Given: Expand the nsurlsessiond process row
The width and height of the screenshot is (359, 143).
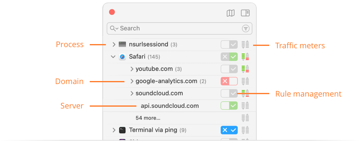Looking at the screenshot, I should 114,44.
